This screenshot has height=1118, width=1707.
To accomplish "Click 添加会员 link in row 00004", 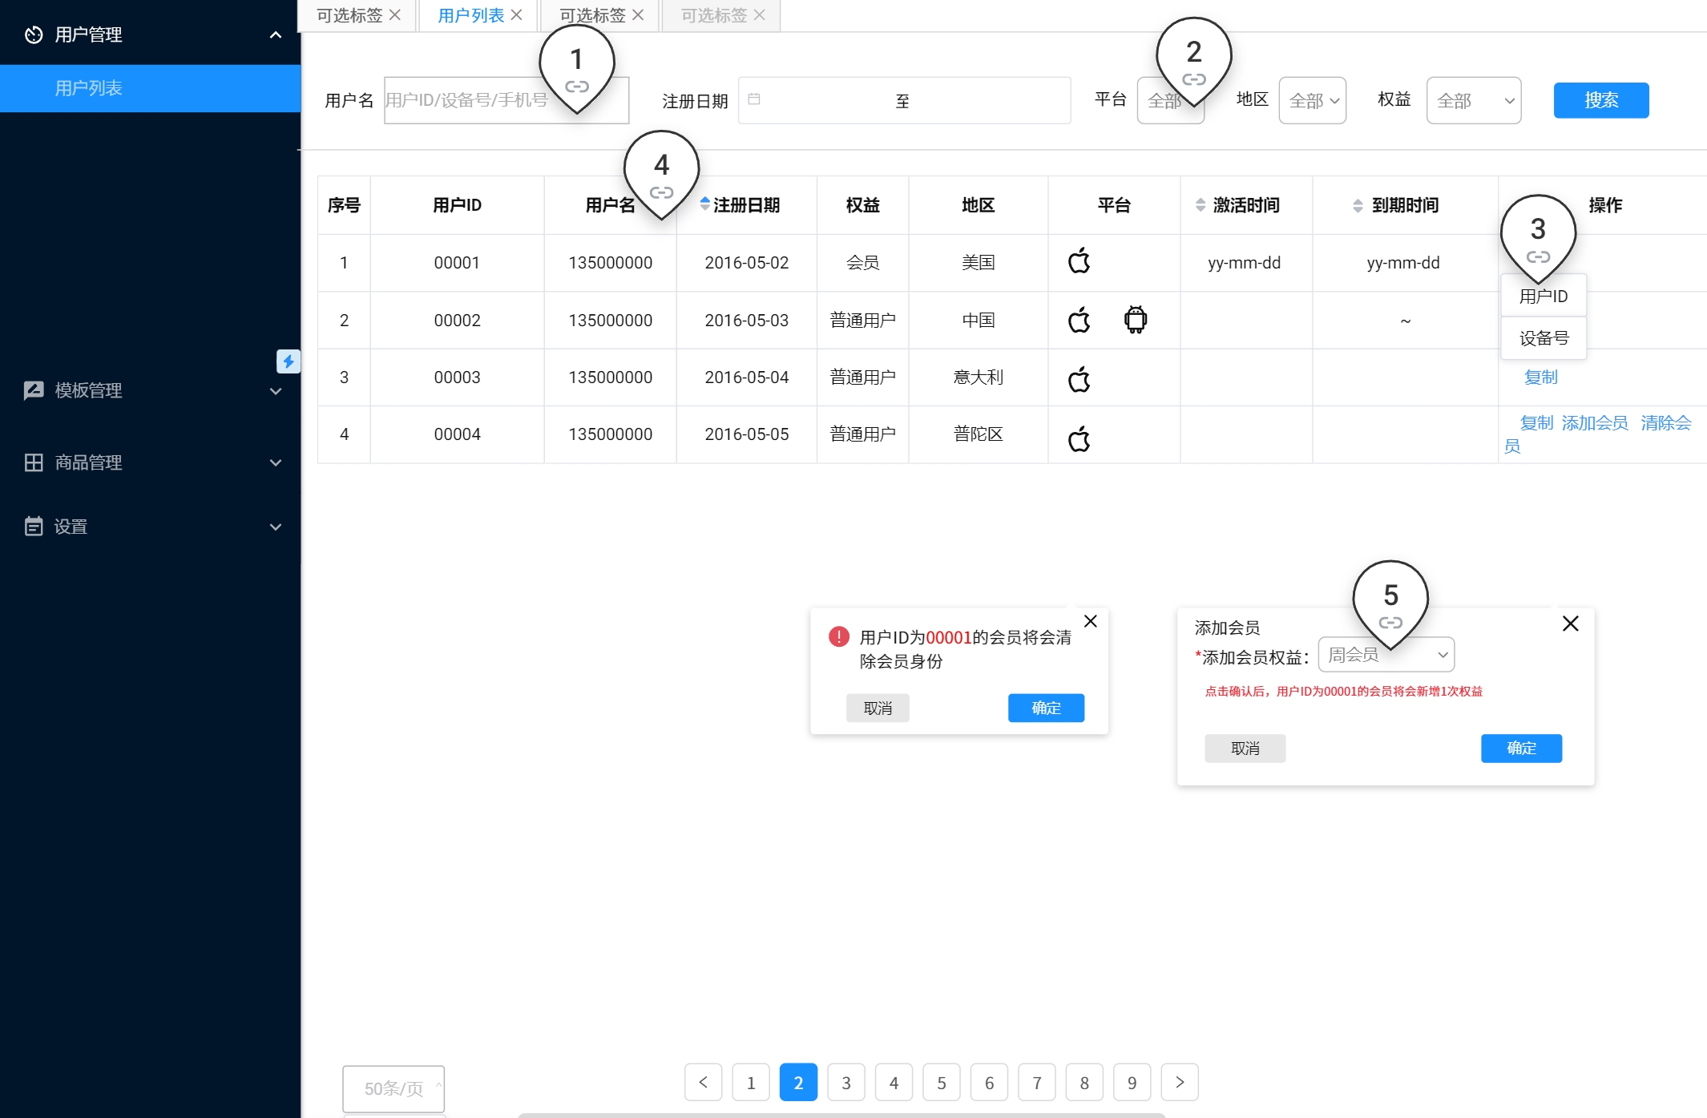I will click(1595, 422).
